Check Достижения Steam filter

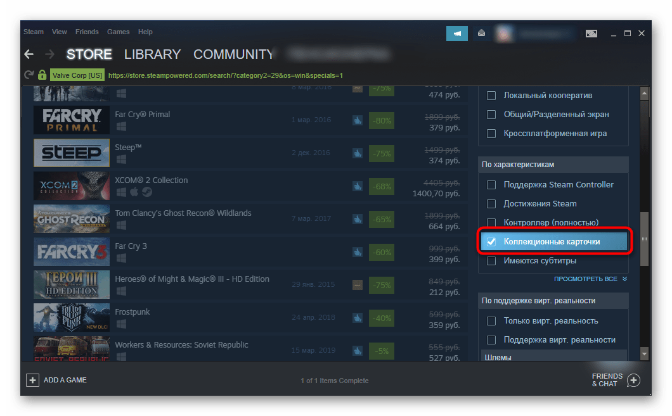(x=491, y=204)
